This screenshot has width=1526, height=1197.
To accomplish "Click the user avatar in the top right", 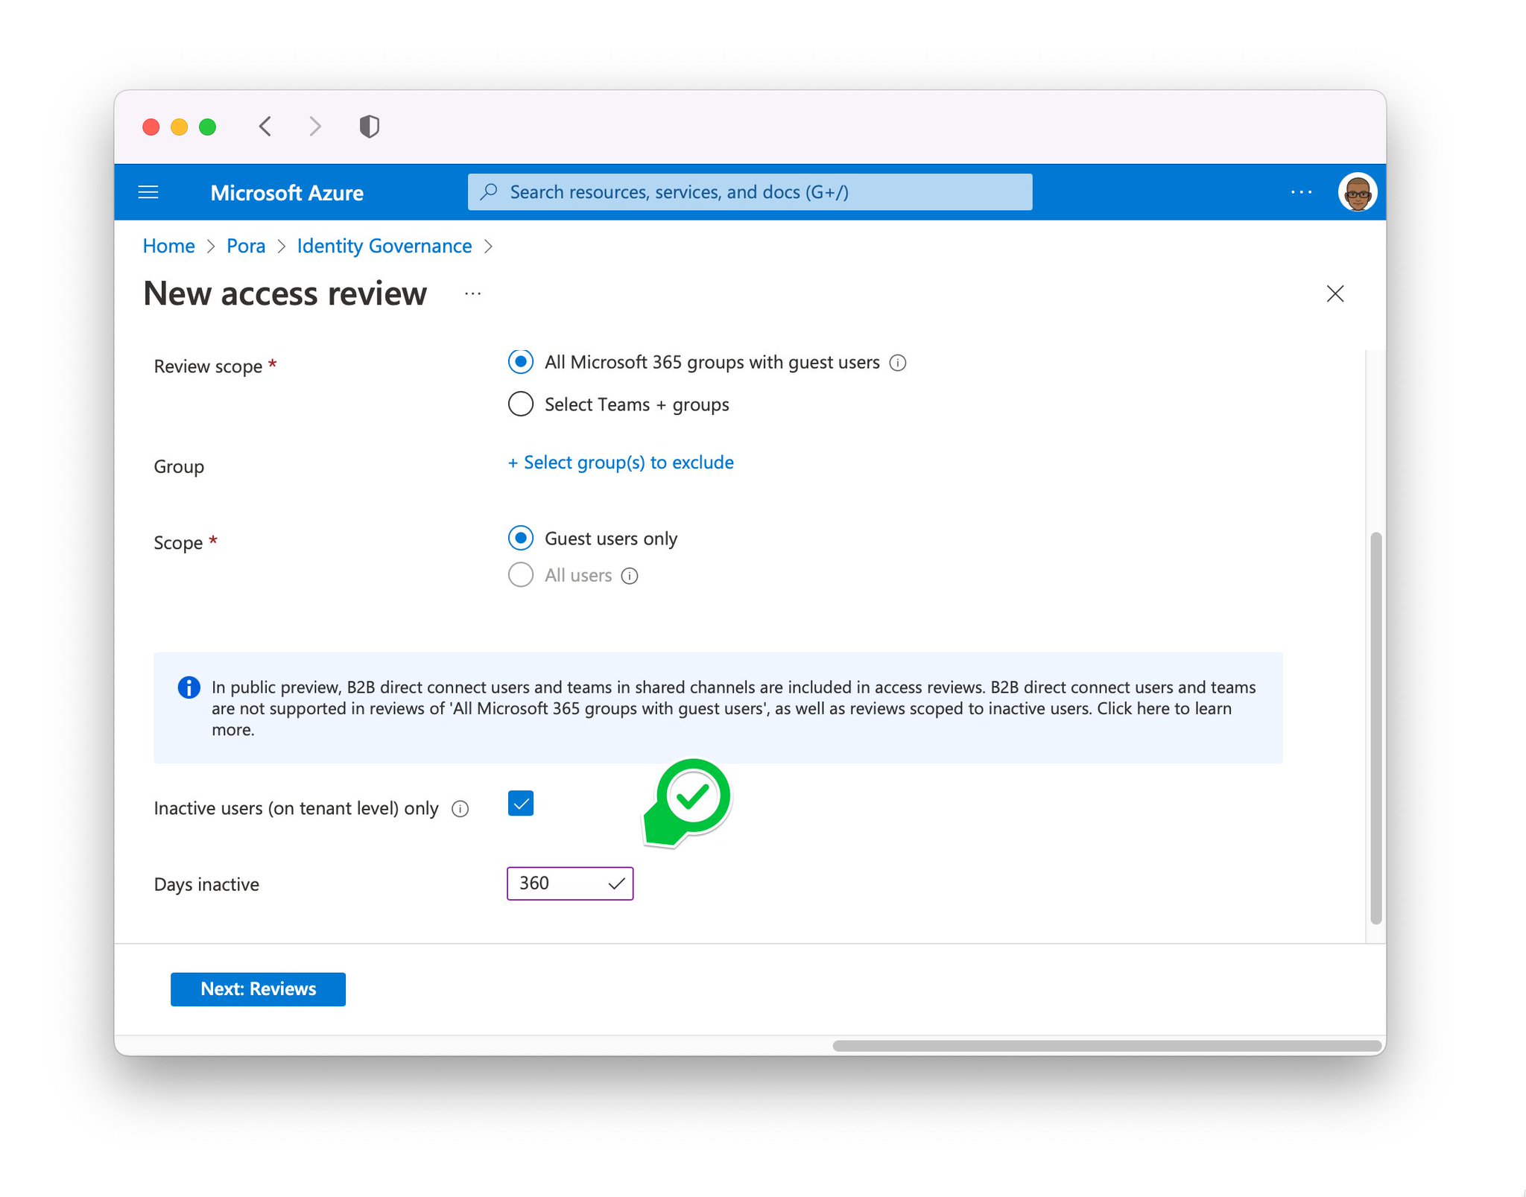I will (1357, 191).
